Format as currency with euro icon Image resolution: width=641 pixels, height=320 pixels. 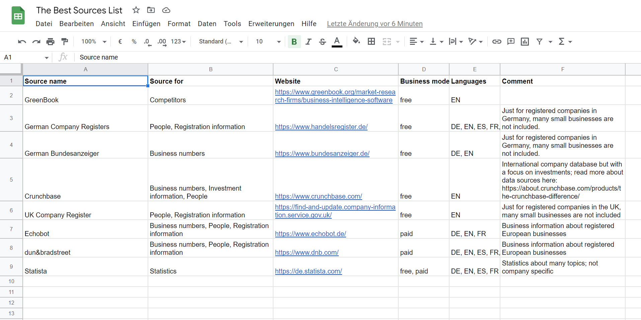[x=120, y=41]
